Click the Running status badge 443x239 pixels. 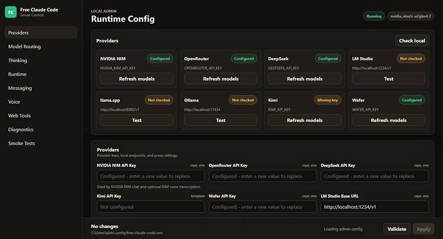(374, 16)
